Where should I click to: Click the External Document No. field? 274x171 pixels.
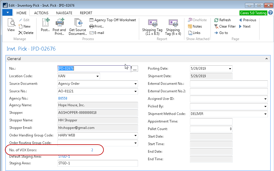pyautogui.click(x=228, y=84)
